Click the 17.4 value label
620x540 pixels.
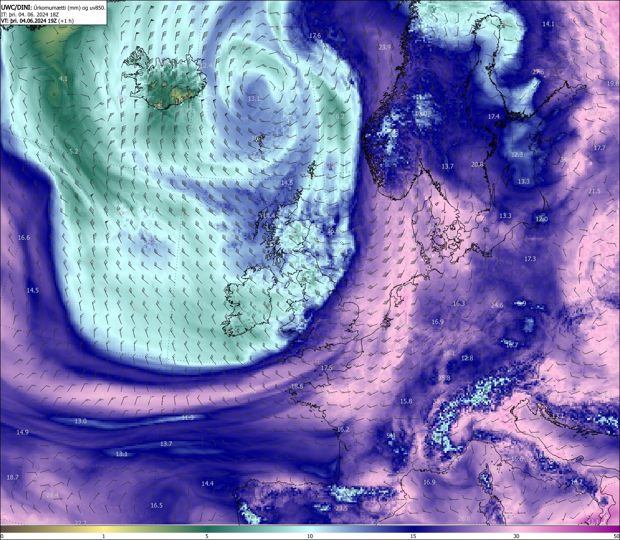(x=494, y=116)
